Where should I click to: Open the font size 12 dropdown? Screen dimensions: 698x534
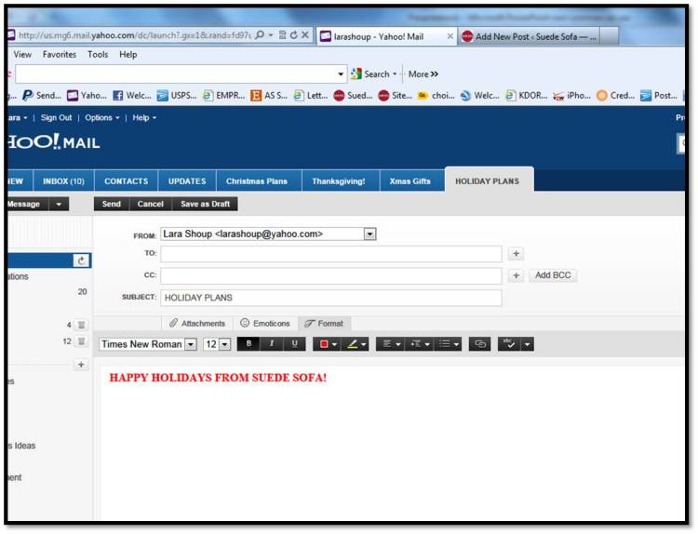(224, 344)
